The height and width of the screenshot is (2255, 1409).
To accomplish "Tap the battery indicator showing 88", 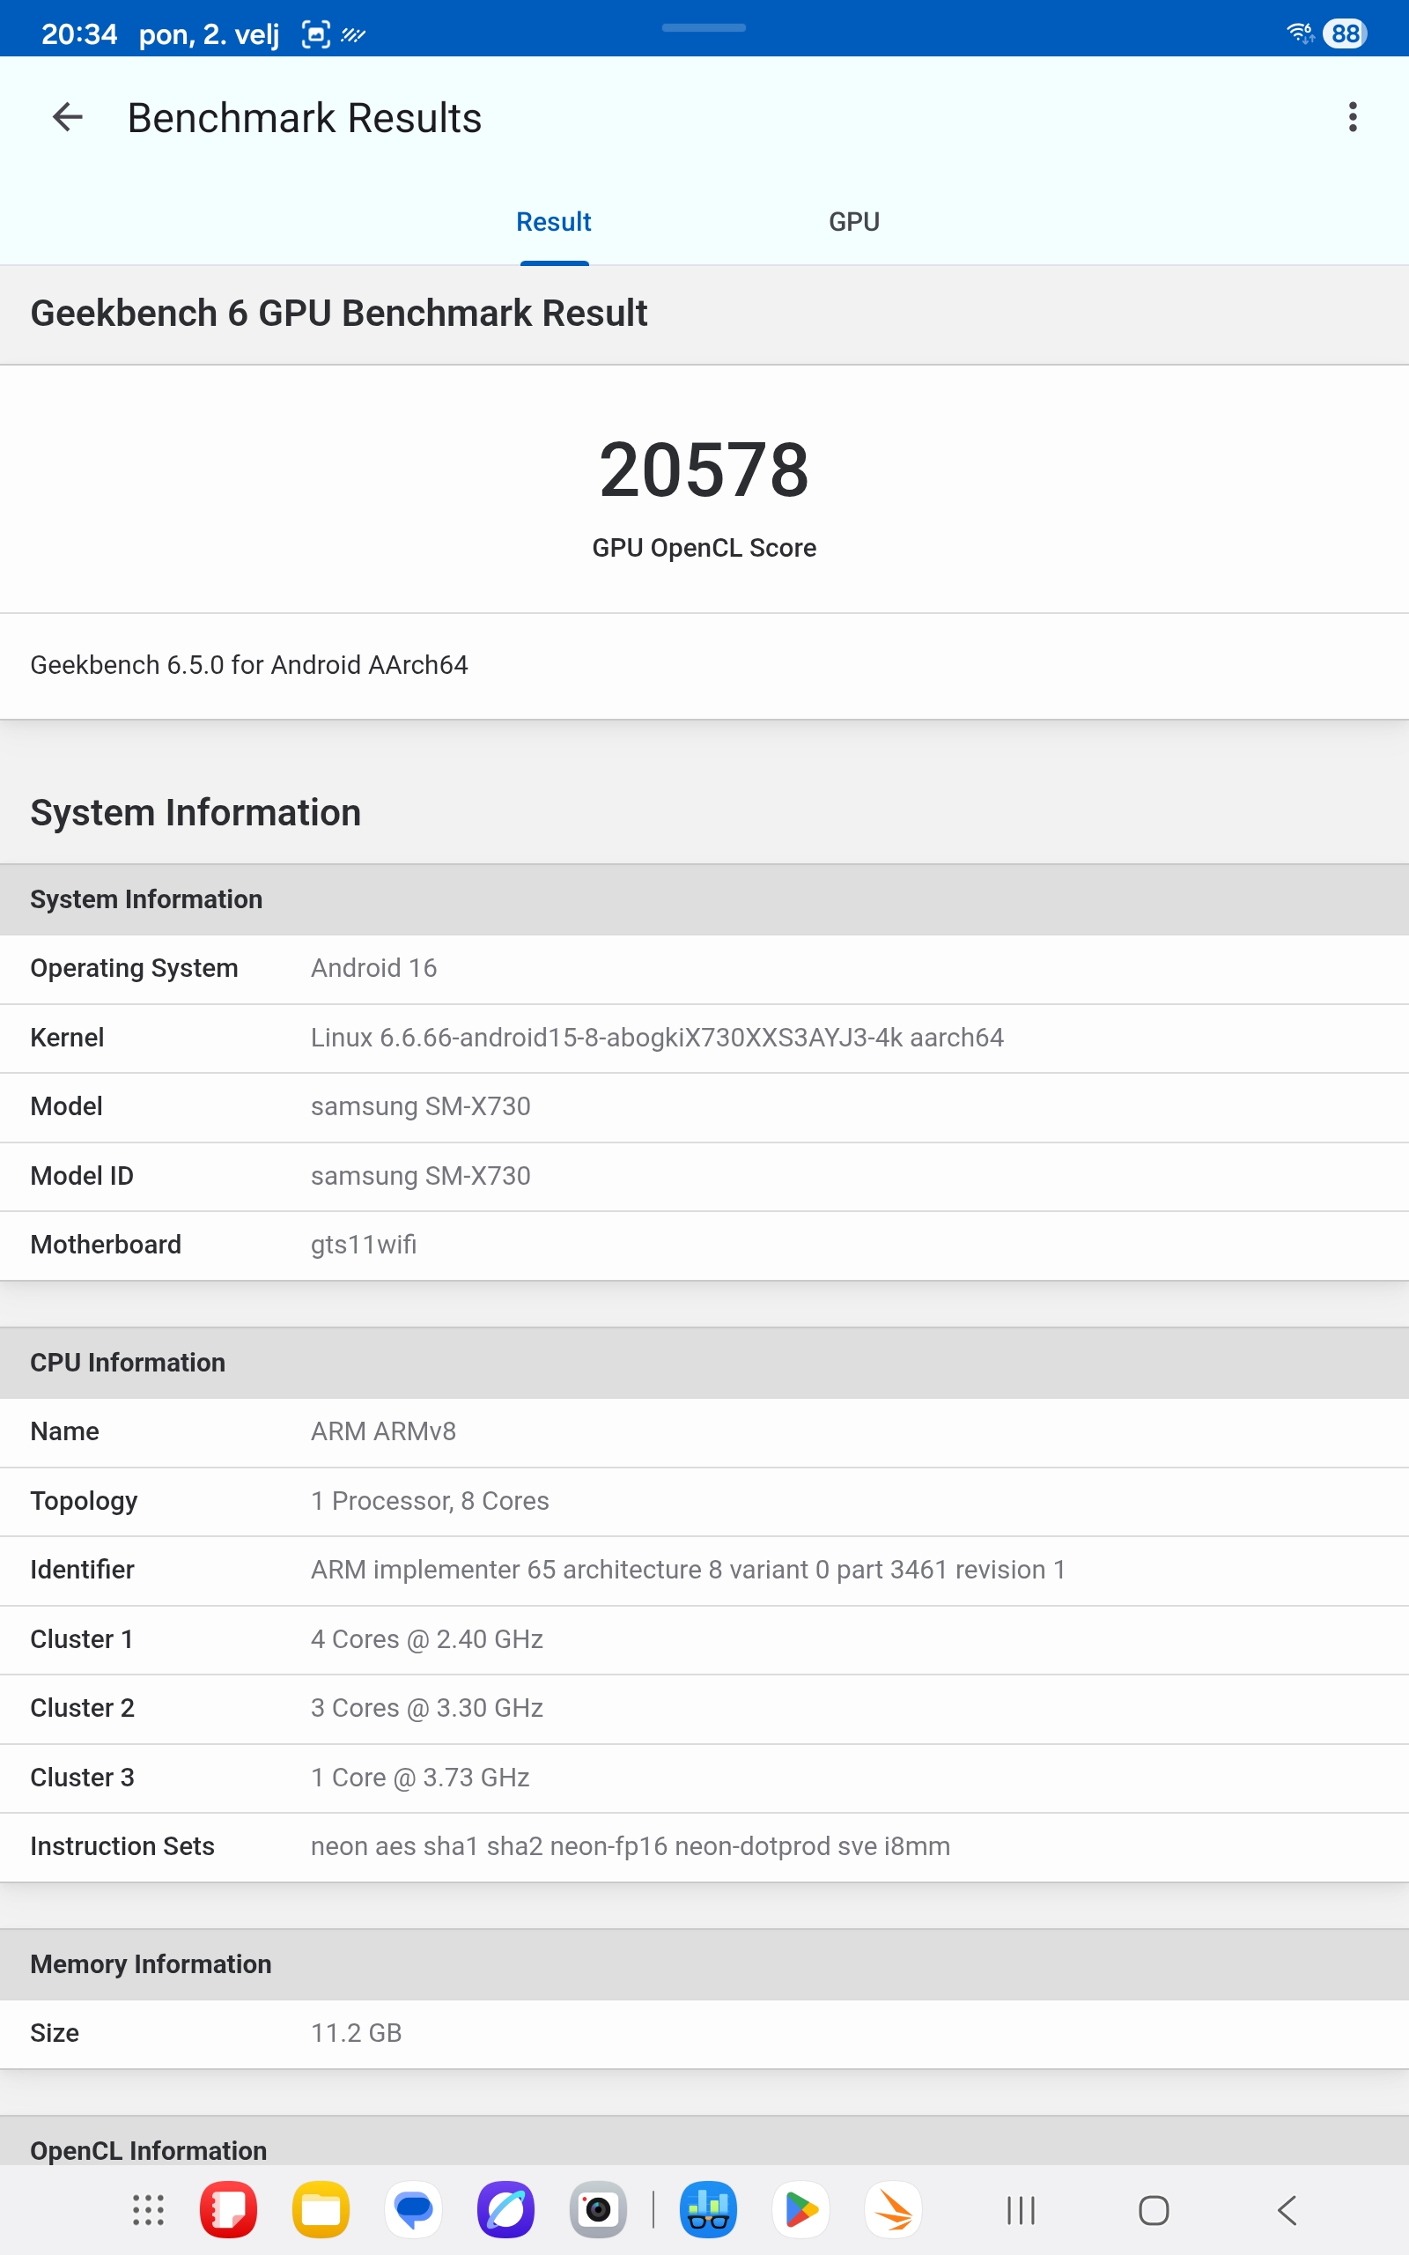I will point(1344,33).
